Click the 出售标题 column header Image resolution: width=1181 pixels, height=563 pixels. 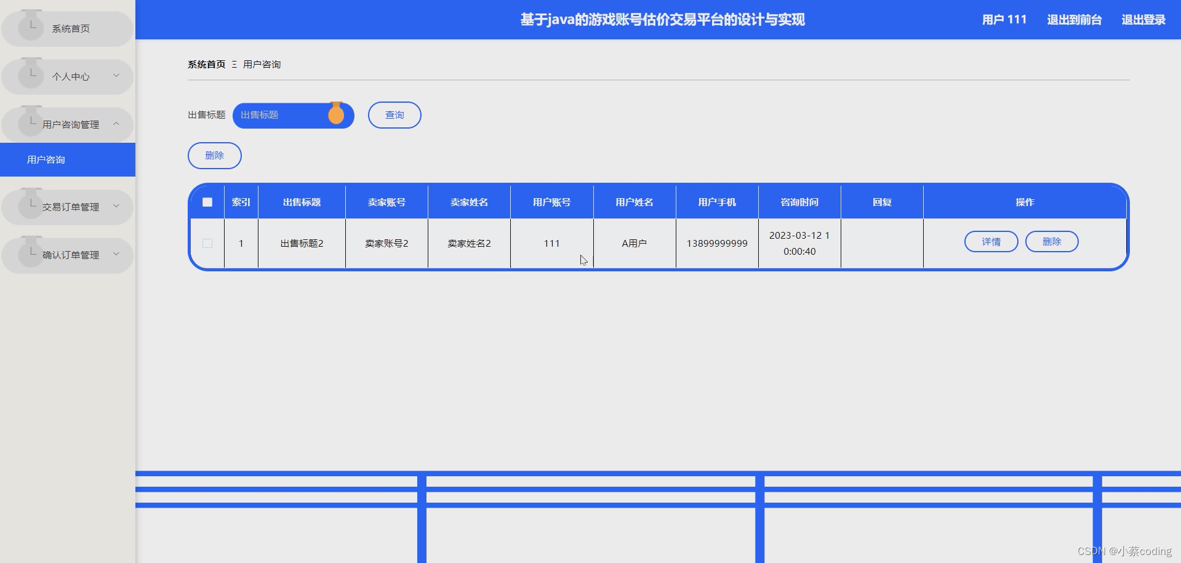tap(302, 202)
